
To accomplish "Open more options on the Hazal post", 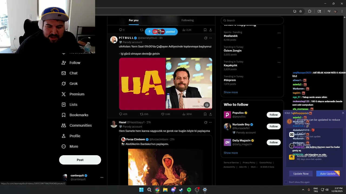I will pyautogui.click(x=211, y=122).
